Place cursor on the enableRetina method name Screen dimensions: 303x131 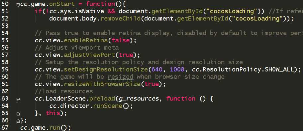86,41
